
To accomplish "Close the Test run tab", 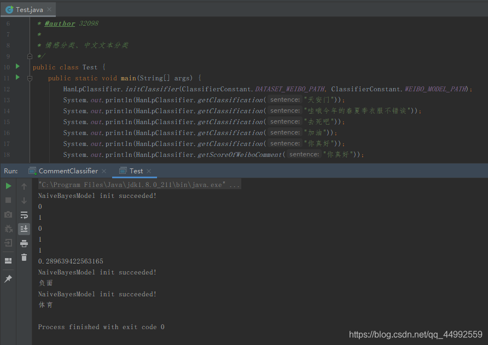I will tap(149, 171).
